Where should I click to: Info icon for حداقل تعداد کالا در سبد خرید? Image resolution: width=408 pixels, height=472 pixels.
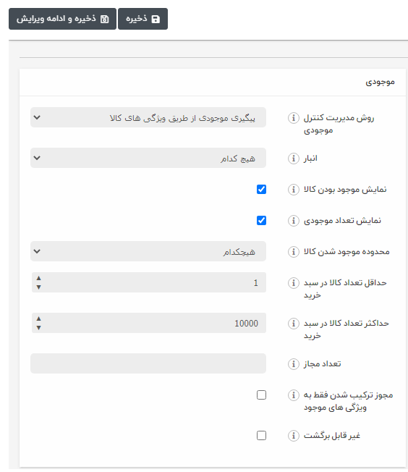click(294, 282)
